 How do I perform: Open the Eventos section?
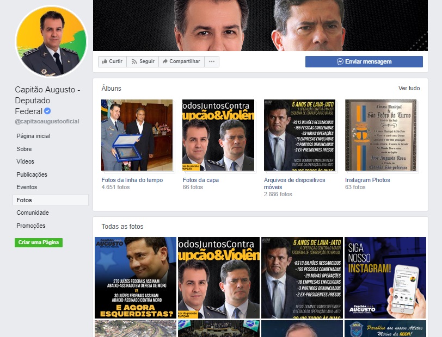(27, 187)
